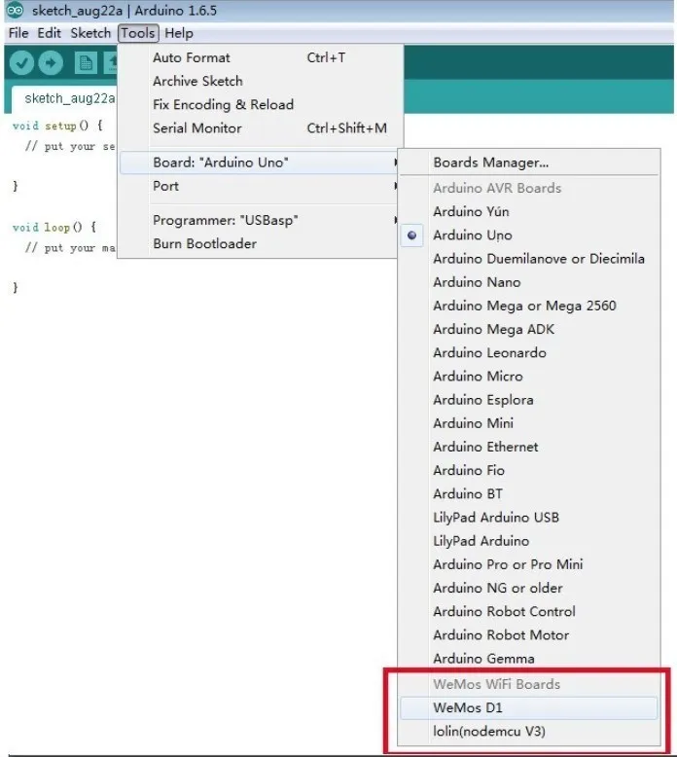Screen dimensions: 677x757
Task: Choose the Arduino Nano board
Action: tap(528, 282)
